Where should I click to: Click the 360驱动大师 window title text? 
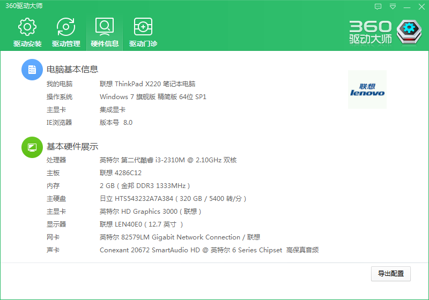point(24,6)
